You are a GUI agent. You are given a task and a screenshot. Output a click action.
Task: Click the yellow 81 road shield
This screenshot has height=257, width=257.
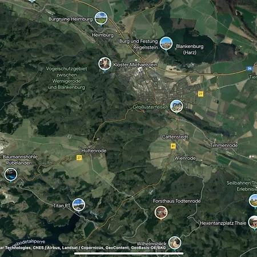(173, 146)
